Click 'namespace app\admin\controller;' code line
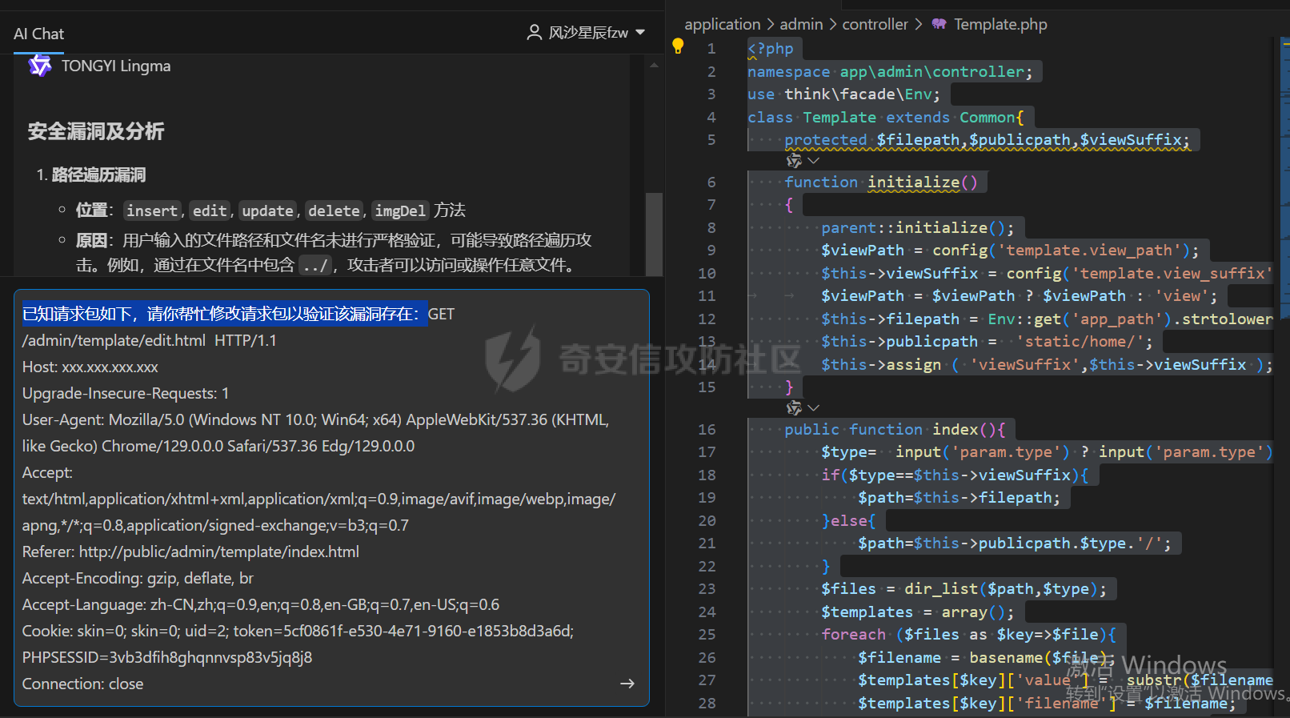This screenshot has height=718, width=1290. [x=890, y=72]
